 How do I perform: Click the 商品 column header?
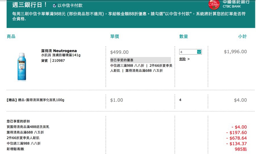(x=11, y=36)
